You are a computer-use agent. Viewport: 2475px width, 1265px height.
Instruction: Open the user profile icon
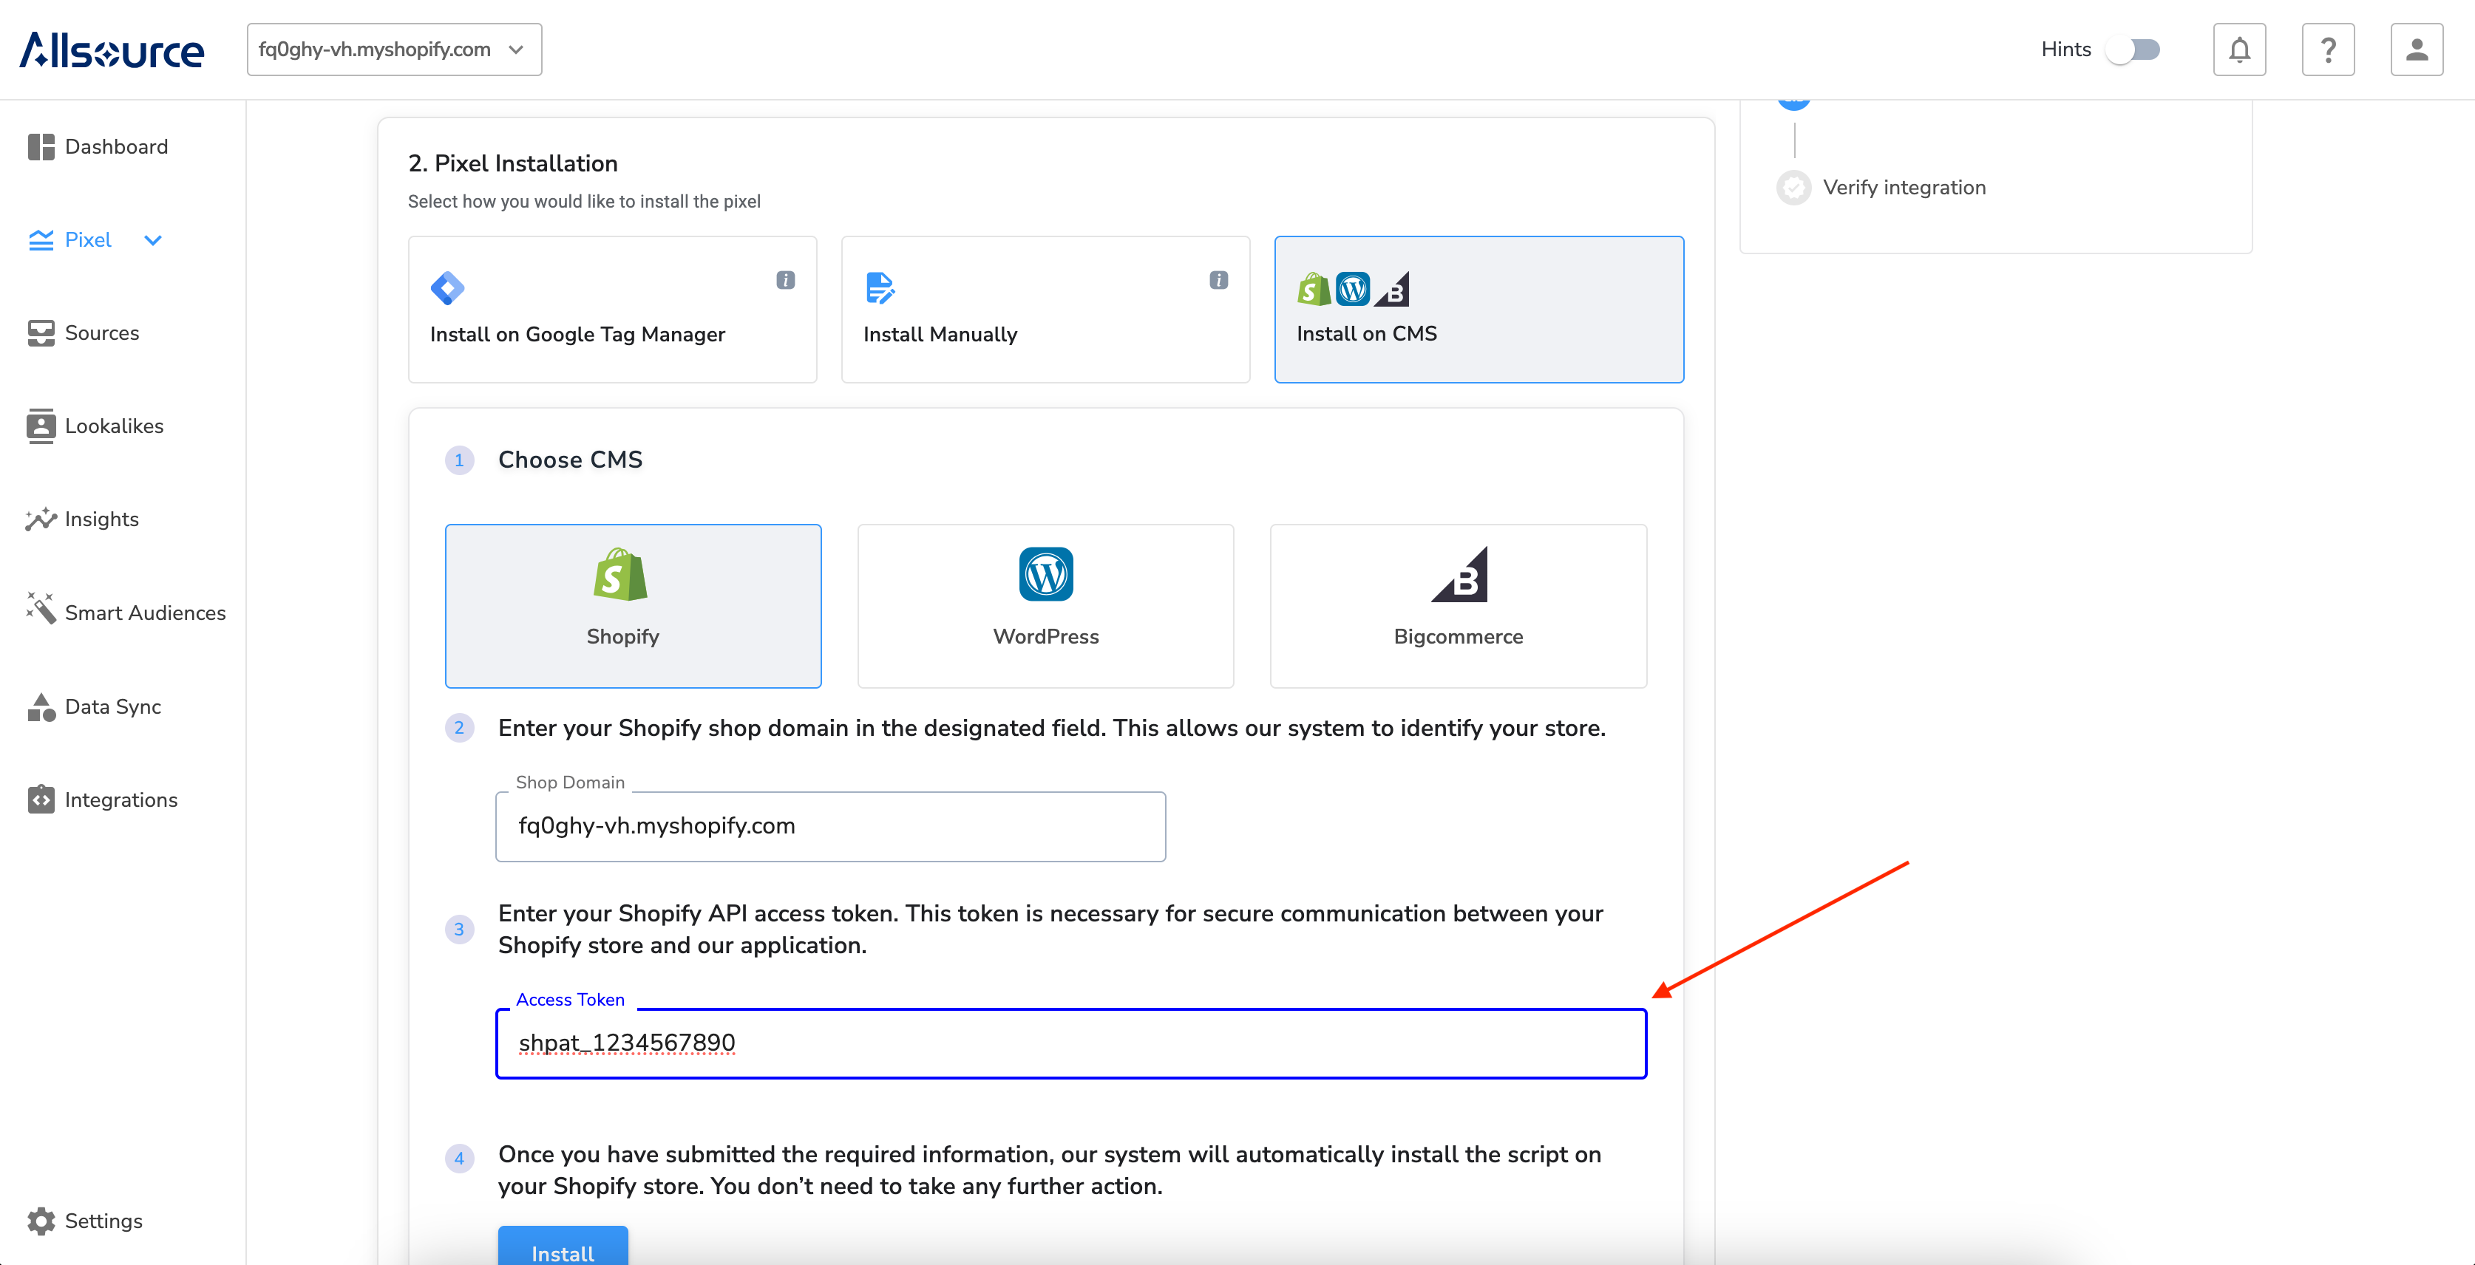2415,49
